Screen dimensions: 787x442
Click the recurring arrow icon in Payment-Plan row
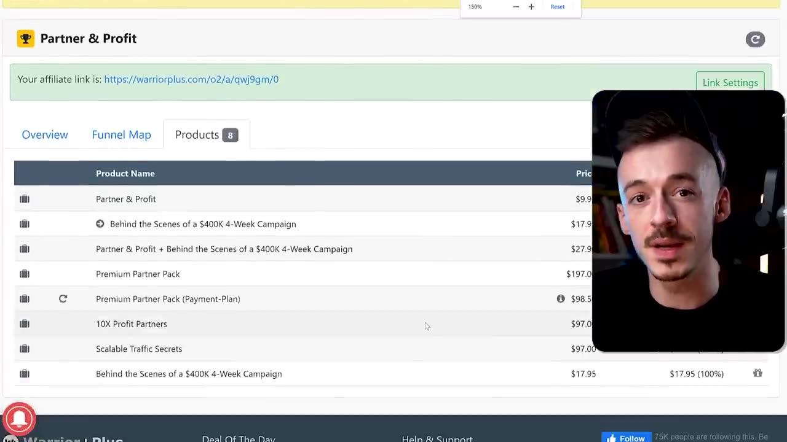[63, 299]
